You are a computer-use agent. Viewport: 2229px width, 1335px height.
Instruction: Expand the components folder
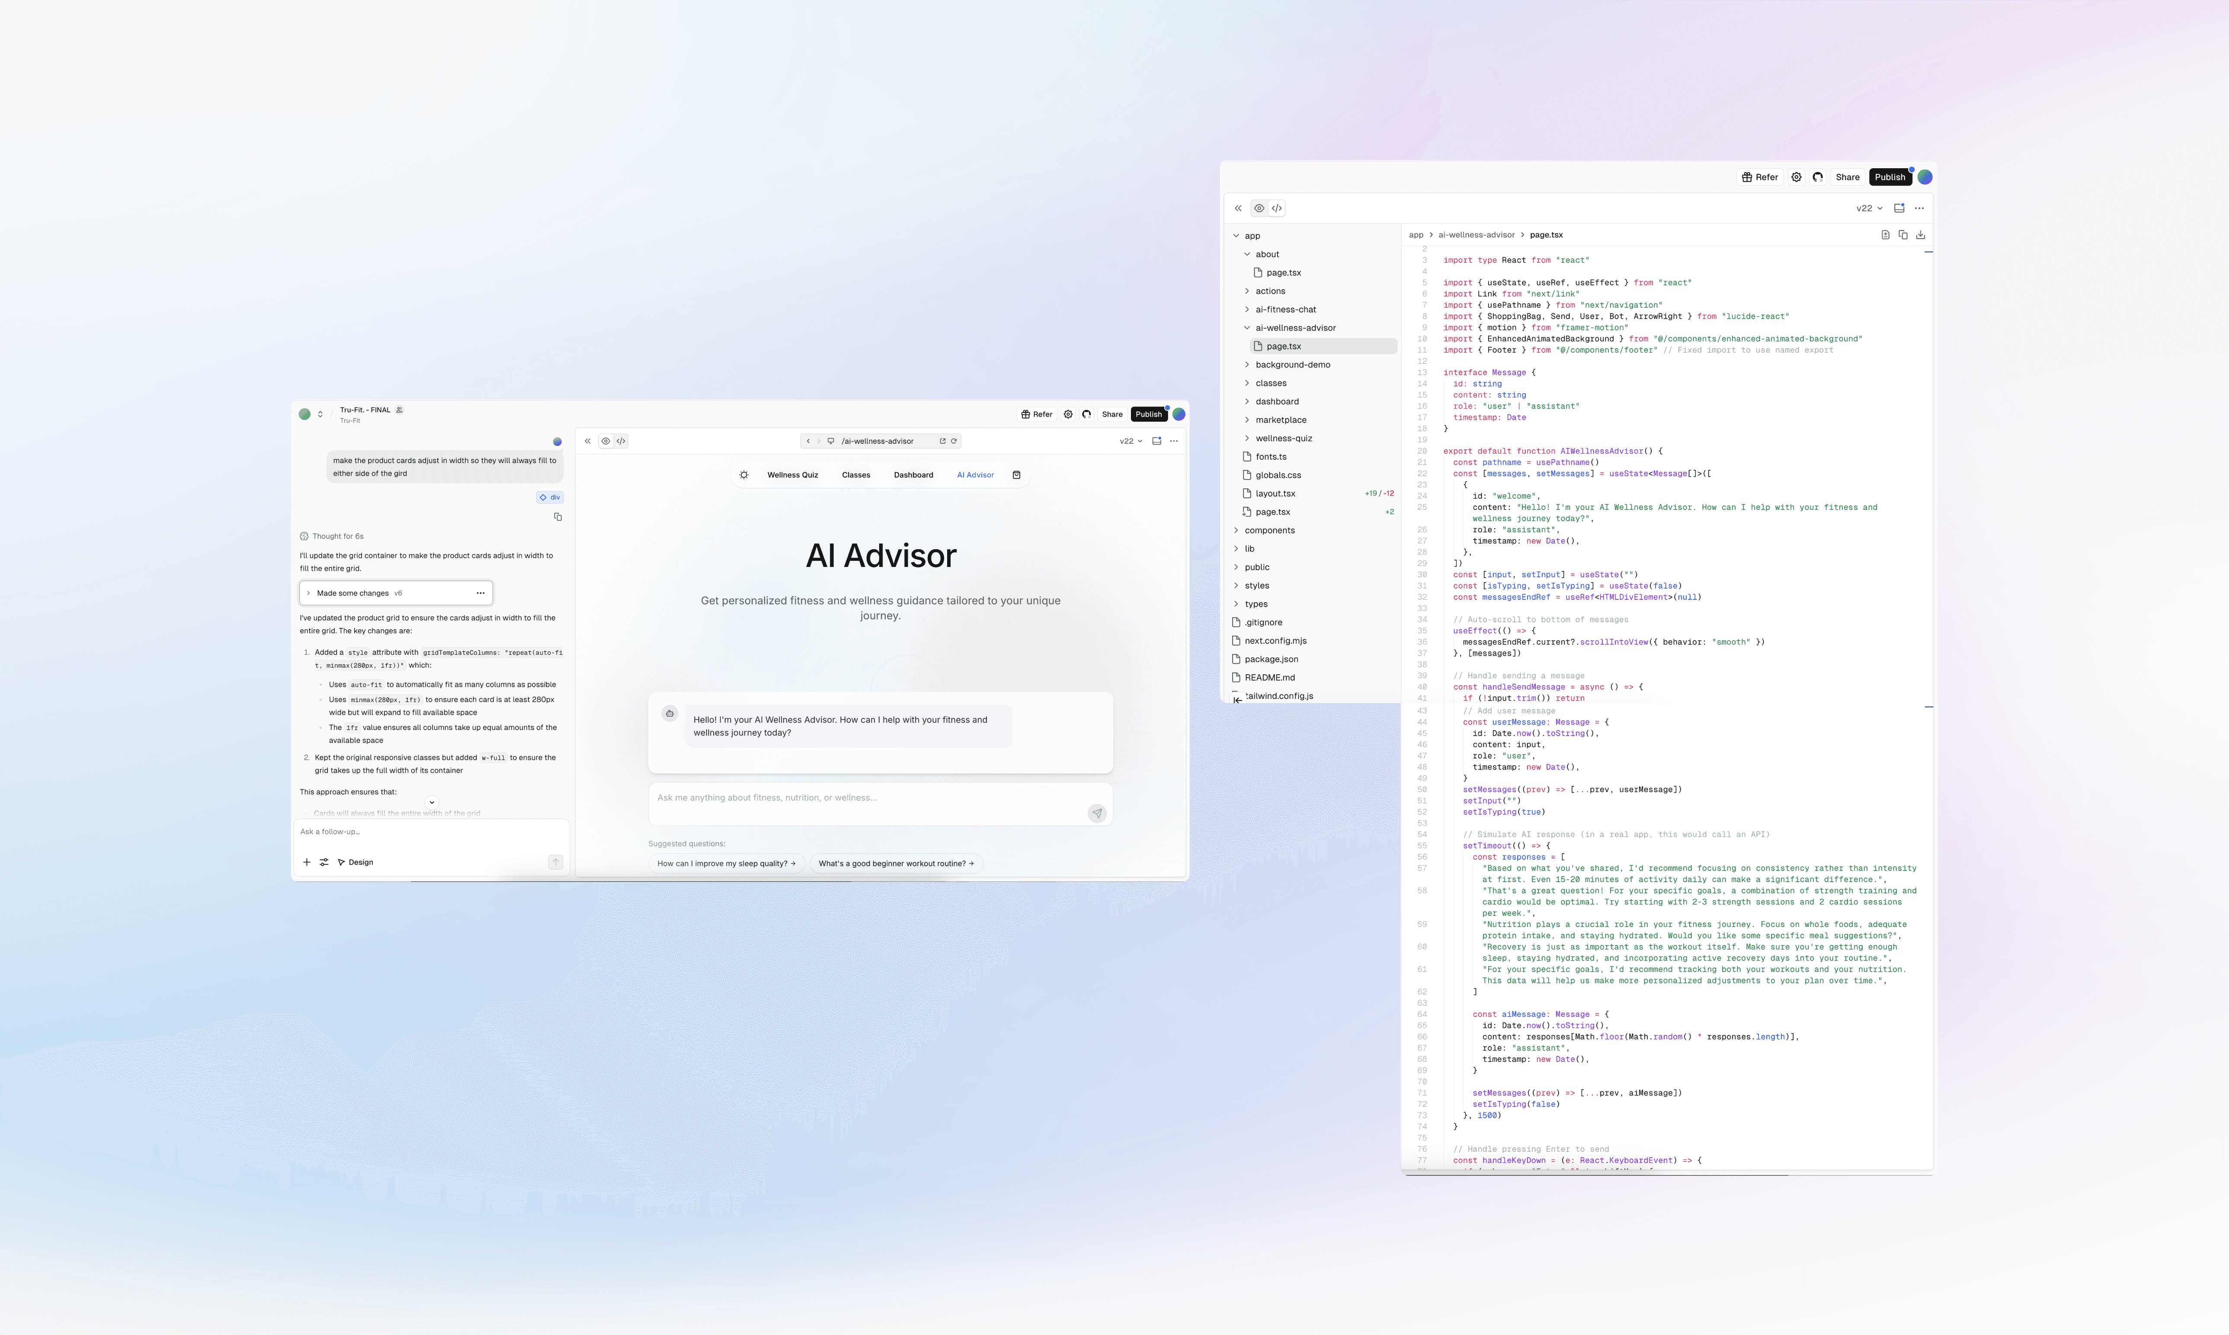pos(1269,530)
